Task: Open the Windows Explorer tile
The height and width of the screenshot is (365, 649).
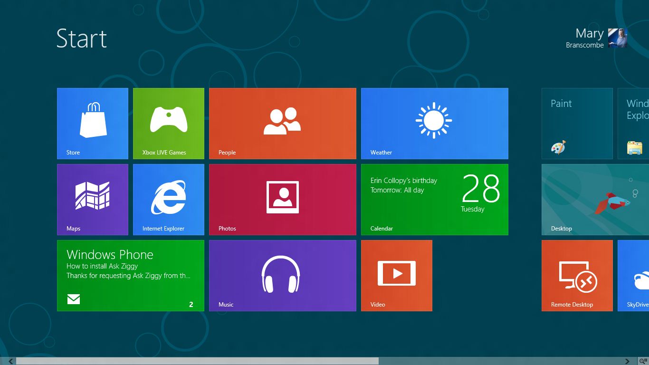Action: [633, 124]
